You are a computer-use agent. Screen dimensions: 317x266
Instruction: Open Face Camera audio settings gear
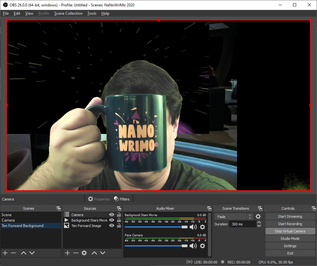point(202,246)
